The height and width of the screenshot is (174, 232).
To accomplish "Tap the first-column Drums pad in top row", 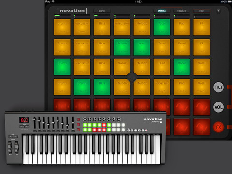I will click(62, 27).
